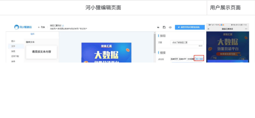This screenshot has height=118, width=255.
Task: Select 表单 in the component sidebar
Action: [13, 61]
